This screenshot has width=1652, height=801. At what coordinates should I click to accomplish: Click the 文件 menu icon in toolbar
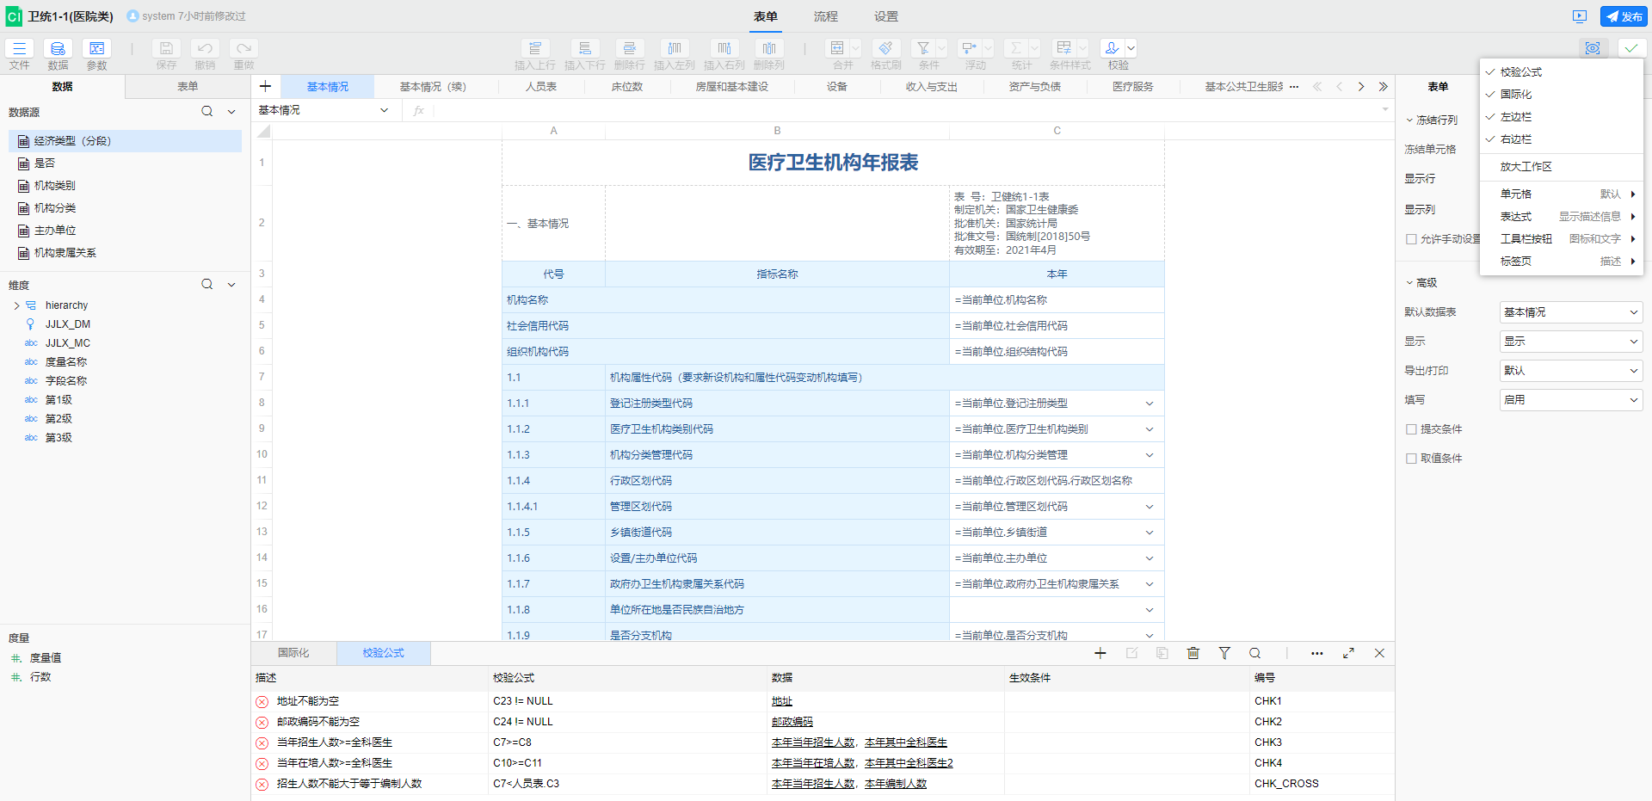tap(19, 49)
